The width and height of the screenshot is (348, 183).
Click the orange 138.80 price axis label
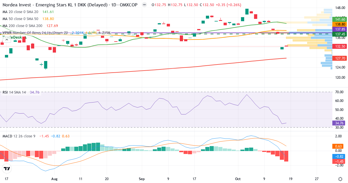pos(340,24)
